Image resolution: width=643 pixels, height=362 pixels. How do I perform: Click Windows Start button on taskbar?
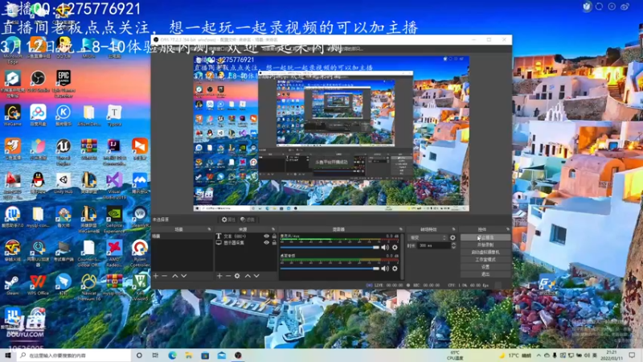8,355
